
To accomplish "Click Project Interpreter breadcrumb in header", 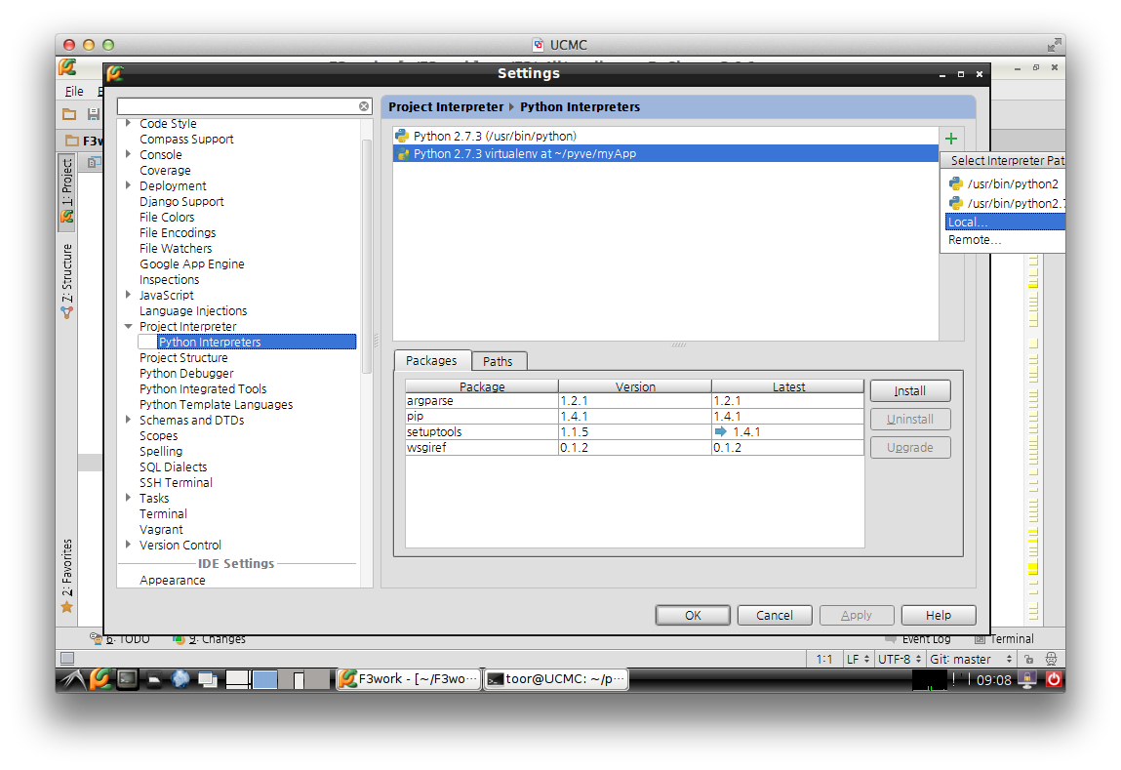I will click(x=446, y=106).
